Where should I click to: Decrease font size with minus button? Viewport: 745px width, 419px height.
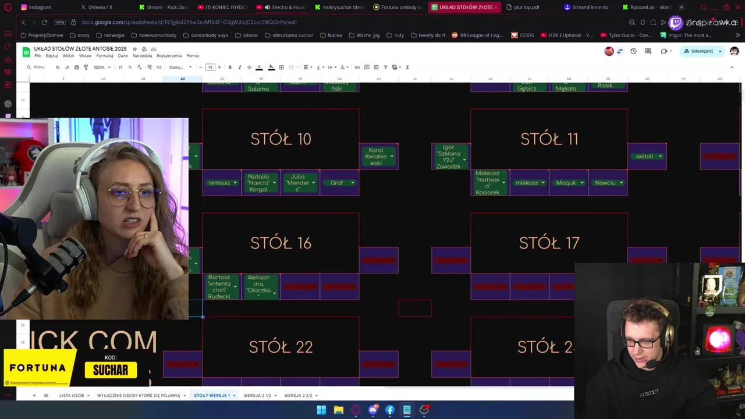(x=200, y=68)
